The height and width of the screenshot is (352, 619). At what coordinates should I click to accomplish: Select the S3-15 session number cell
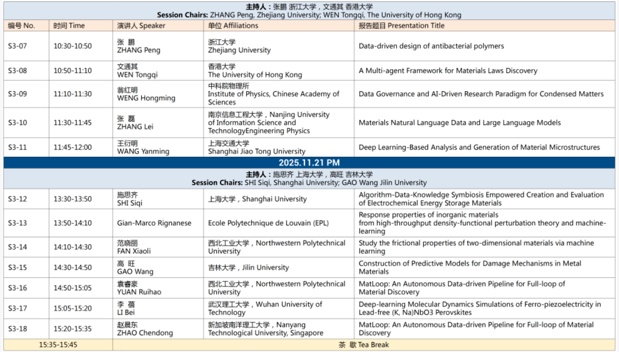point(17,267)
